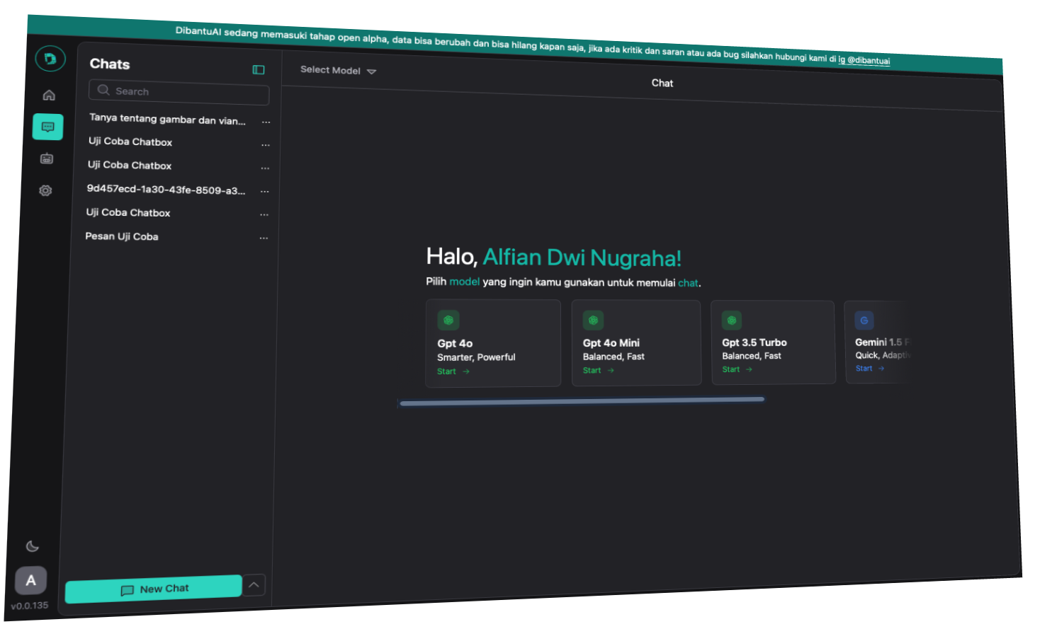Click the Gemini 1.5 model icon
The image size is (1057, 629).
[x=864, y=321]
